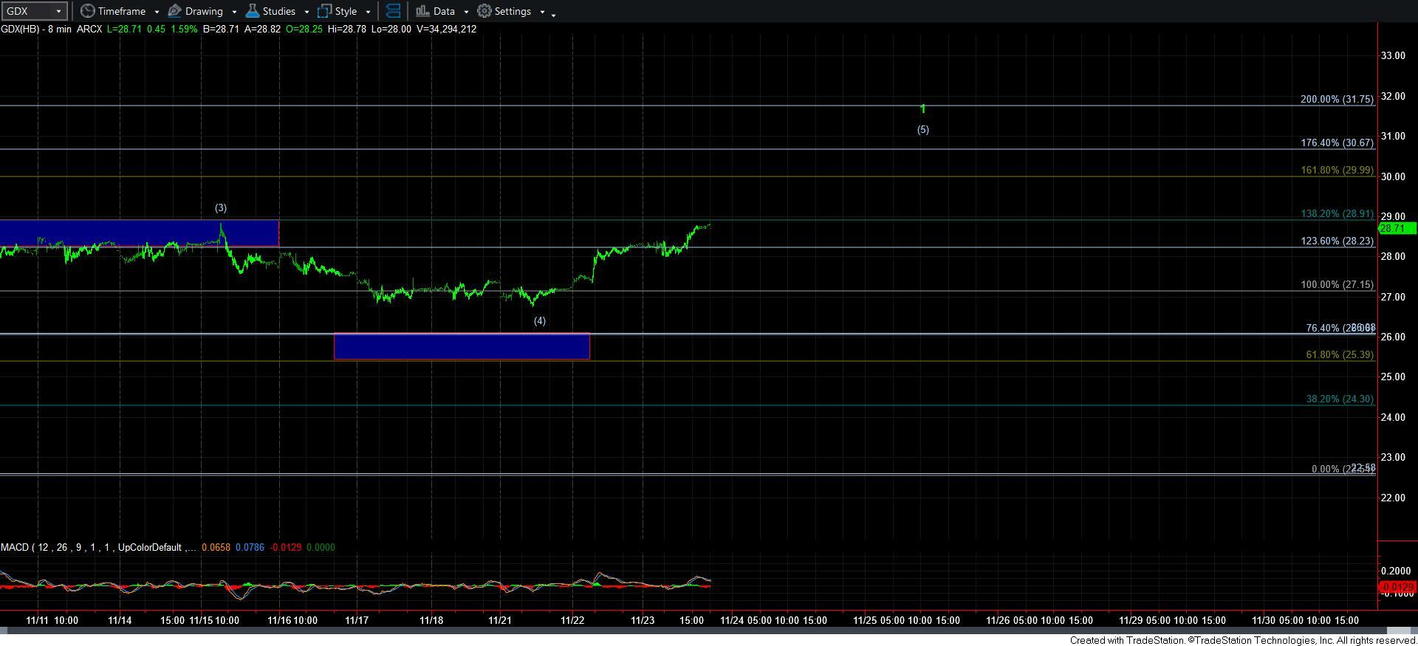The height and width of the screenshot is (646, 1418).
Task: Click the green 28.71 current price tag
Action: 1395,229
